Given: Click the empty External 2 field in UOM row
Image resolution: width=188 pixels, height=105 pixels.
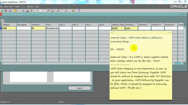Looking at the screenshot, I should click(x=145, y=28).
